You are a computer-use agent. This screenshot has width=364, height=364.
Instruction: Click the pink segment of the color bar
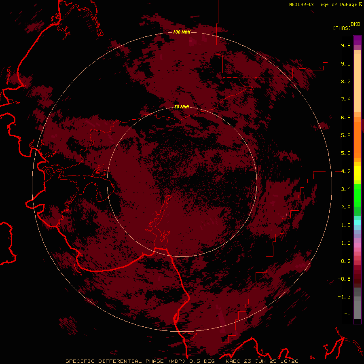point(357,245)
